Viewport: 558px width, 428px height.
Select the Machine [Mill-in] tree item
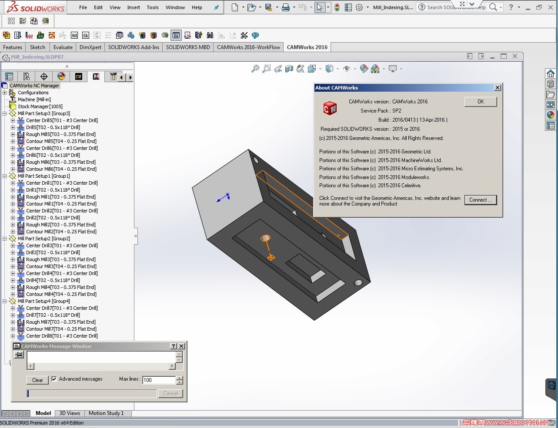pyautogui.click(x=34, y=100)
